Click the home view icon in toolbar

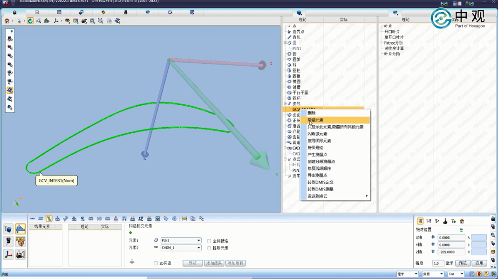[7, 21]
